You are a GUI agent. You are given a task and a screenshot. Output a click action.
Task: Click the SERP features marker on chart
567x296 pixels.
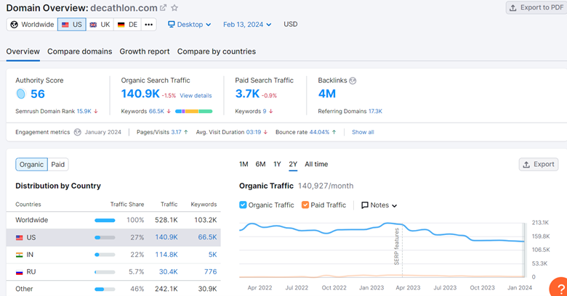[x=397, y=247]
